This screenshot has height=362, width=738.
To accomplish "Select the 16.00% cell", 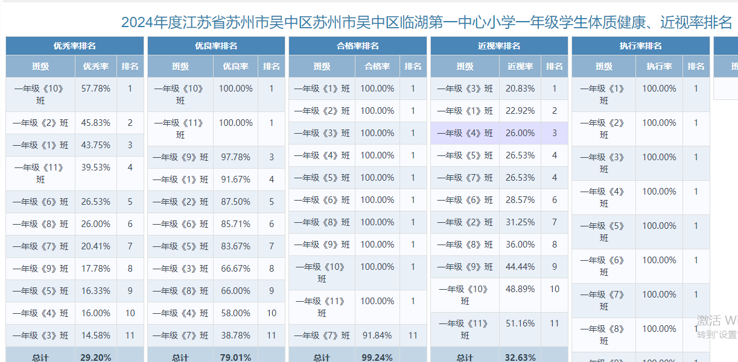I will pos(96,313).
